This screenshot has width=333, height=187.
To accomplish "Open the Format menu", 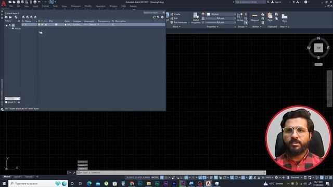I will pyautogui.click(x=45, y=6).
